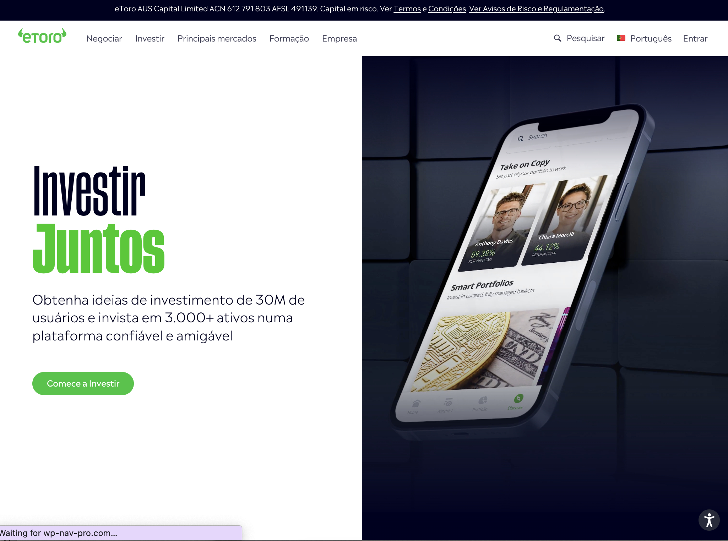Click the Entrar login link
Viewport: 728px width, 541px height.
click(x=695, y=38)
